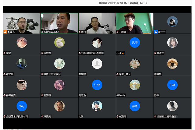This screenshot has width=195, height=130.
Task: Click the muted mic icon beside 丁硕颐
Action: (118, 32)
